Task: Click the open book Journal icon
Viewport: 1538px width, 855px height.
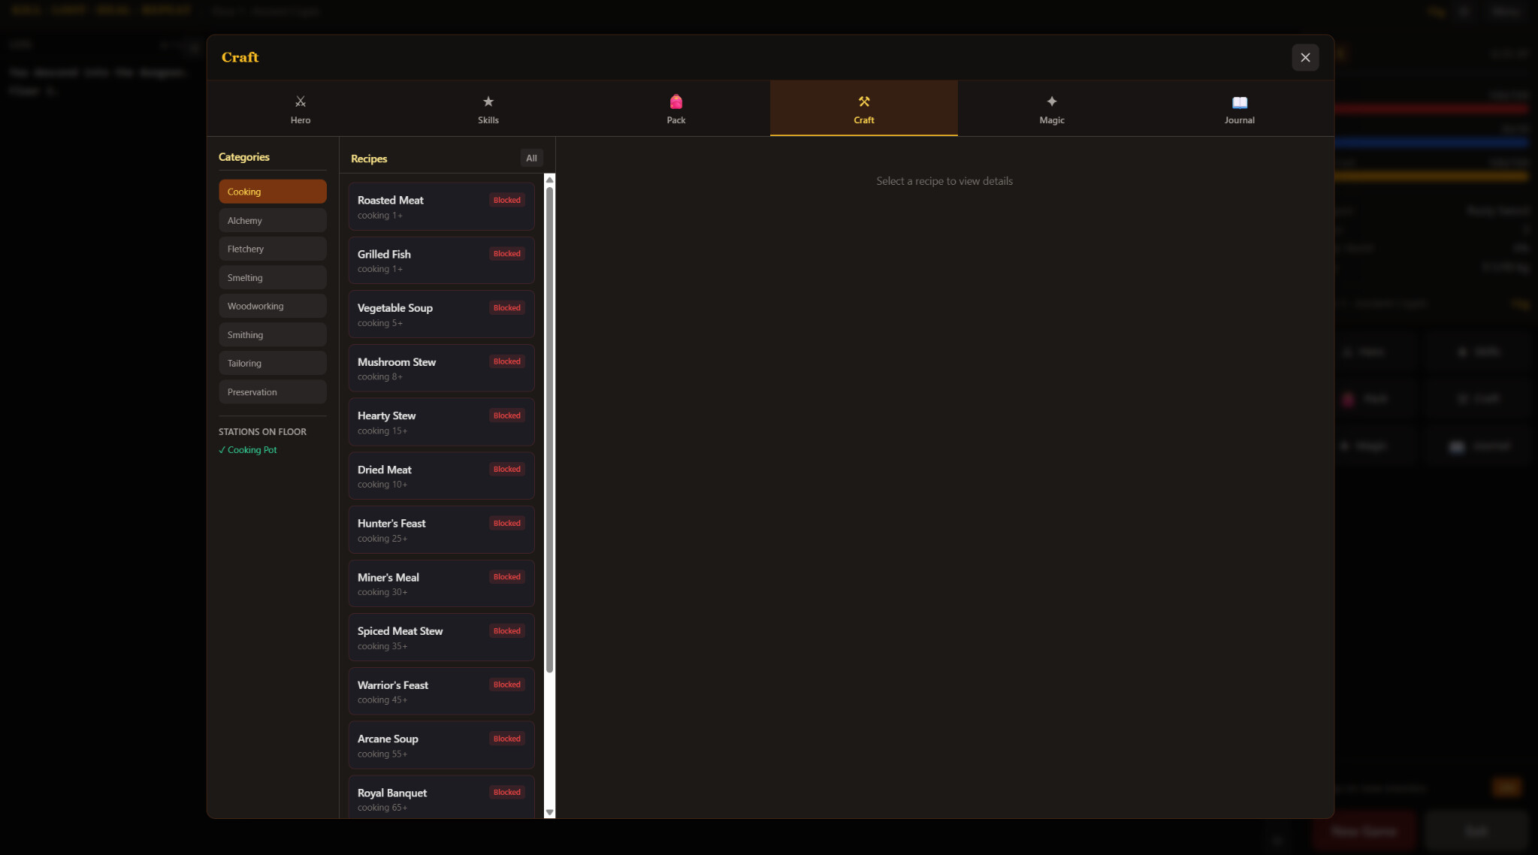Action: pyautogui.click(x=1240, y=102)
